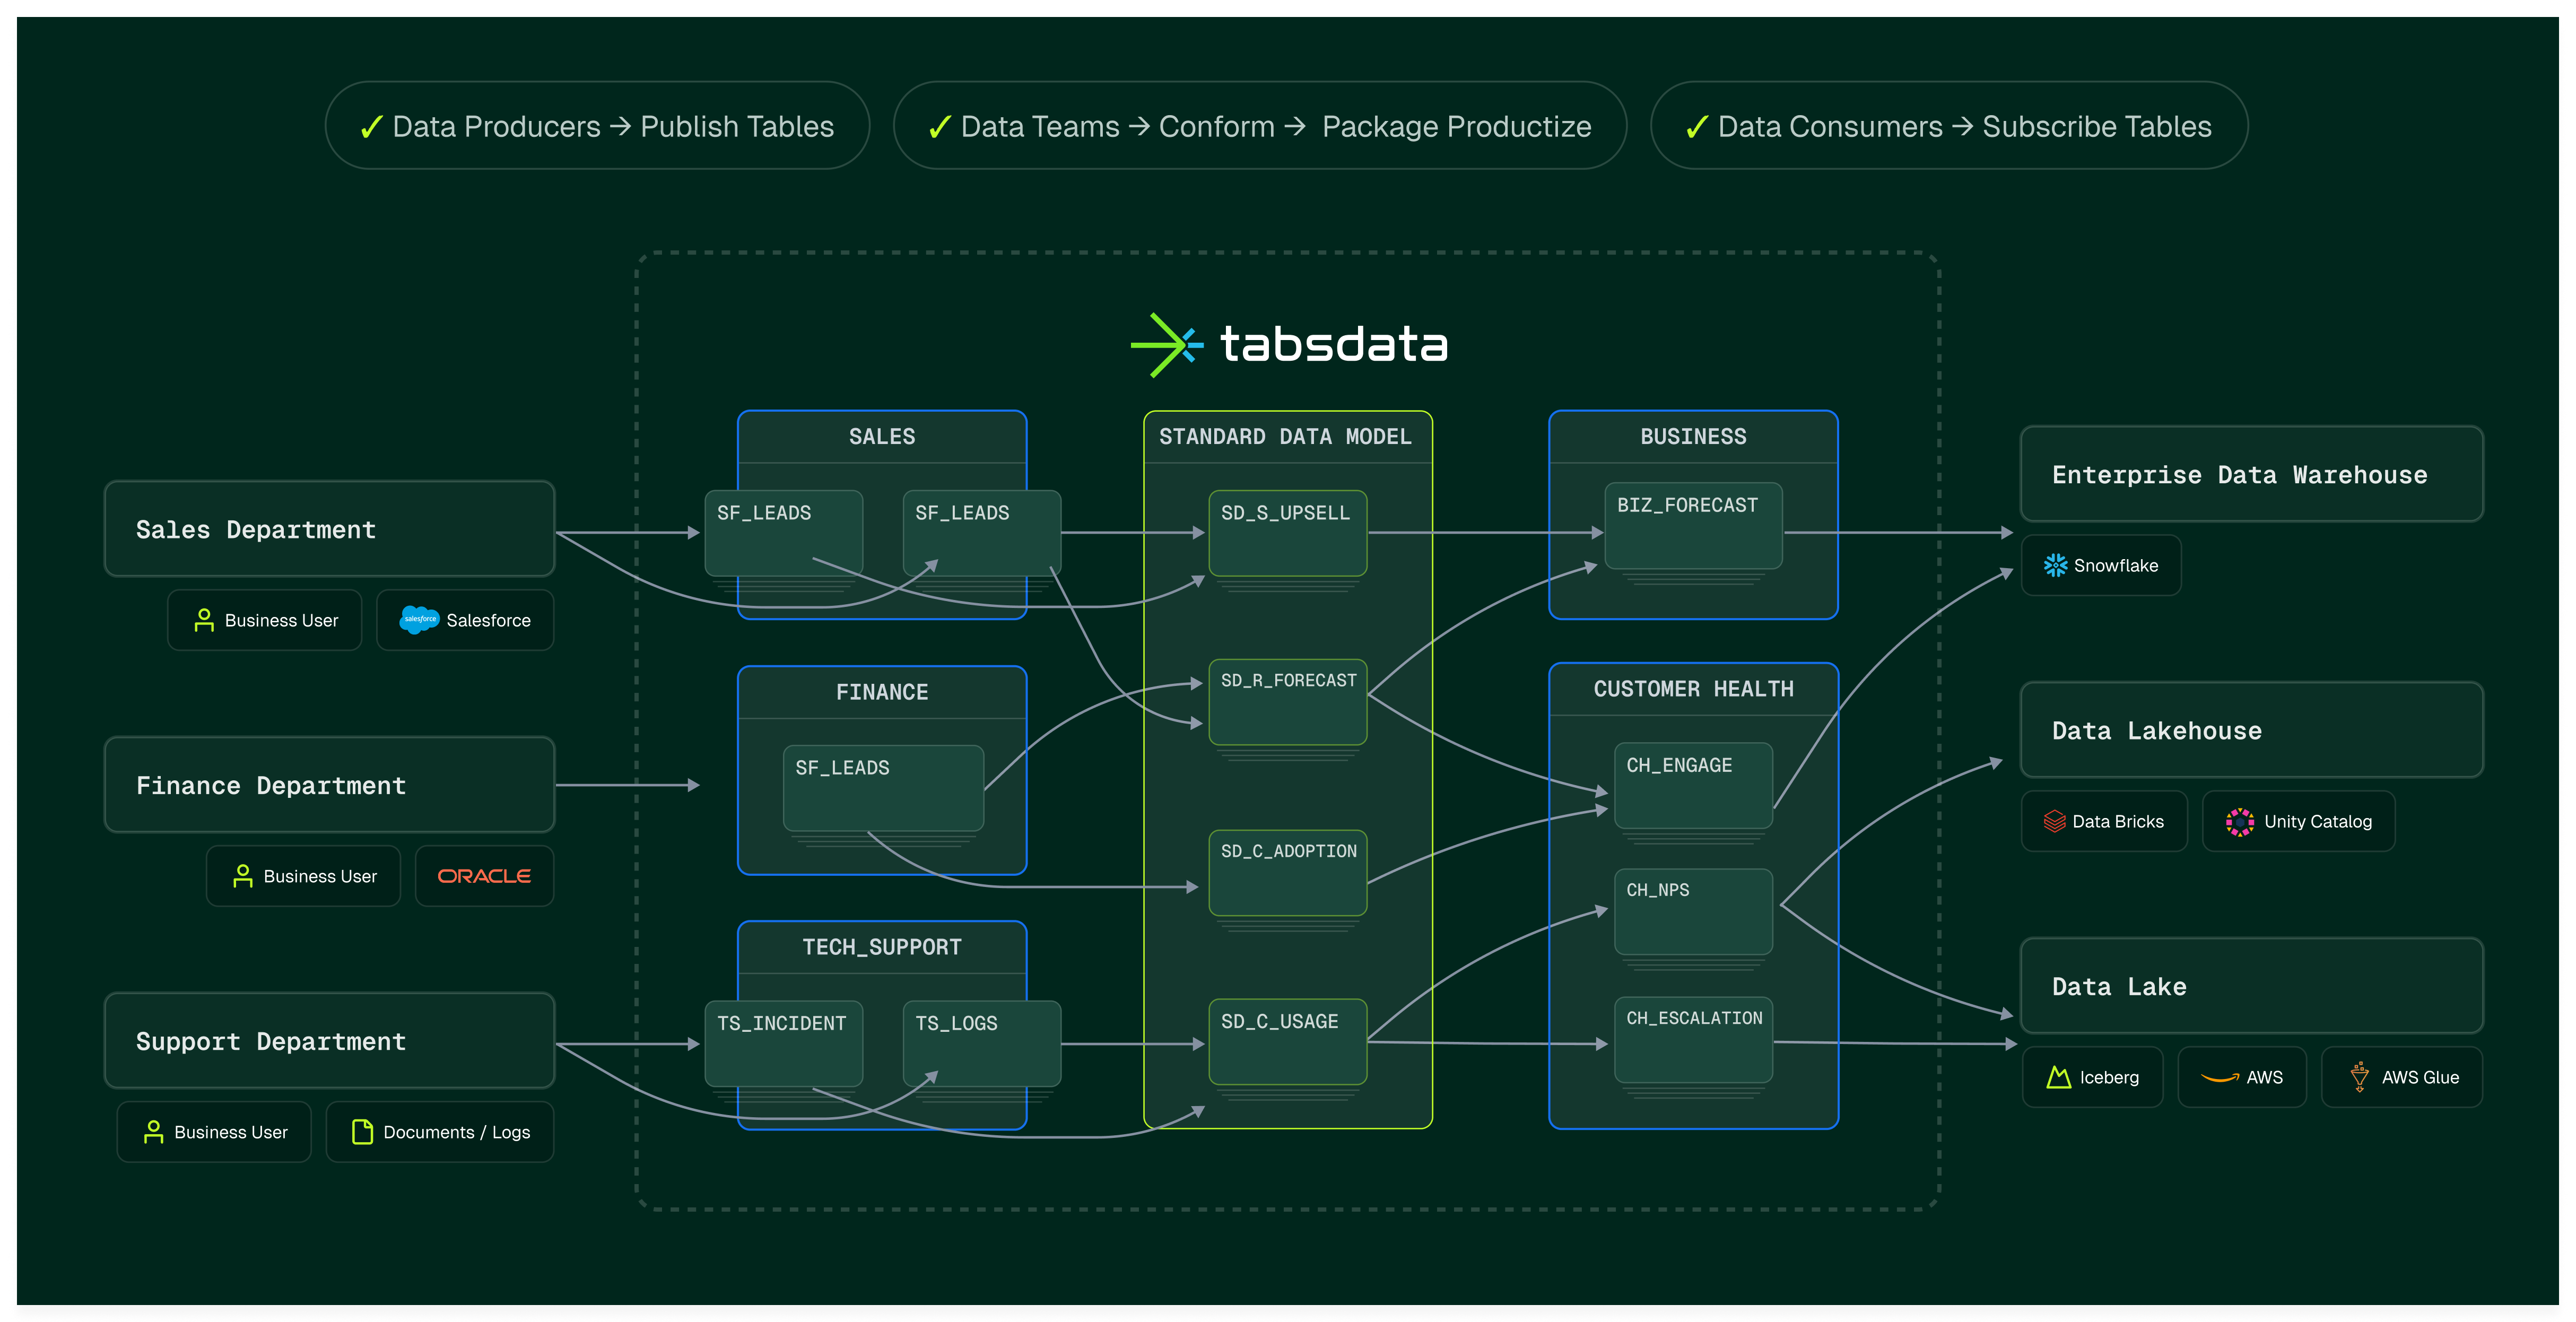Select the SD_S_UPSELL table
This screenshot has height=1322, width=2576.
click(x=1287, y=533)
